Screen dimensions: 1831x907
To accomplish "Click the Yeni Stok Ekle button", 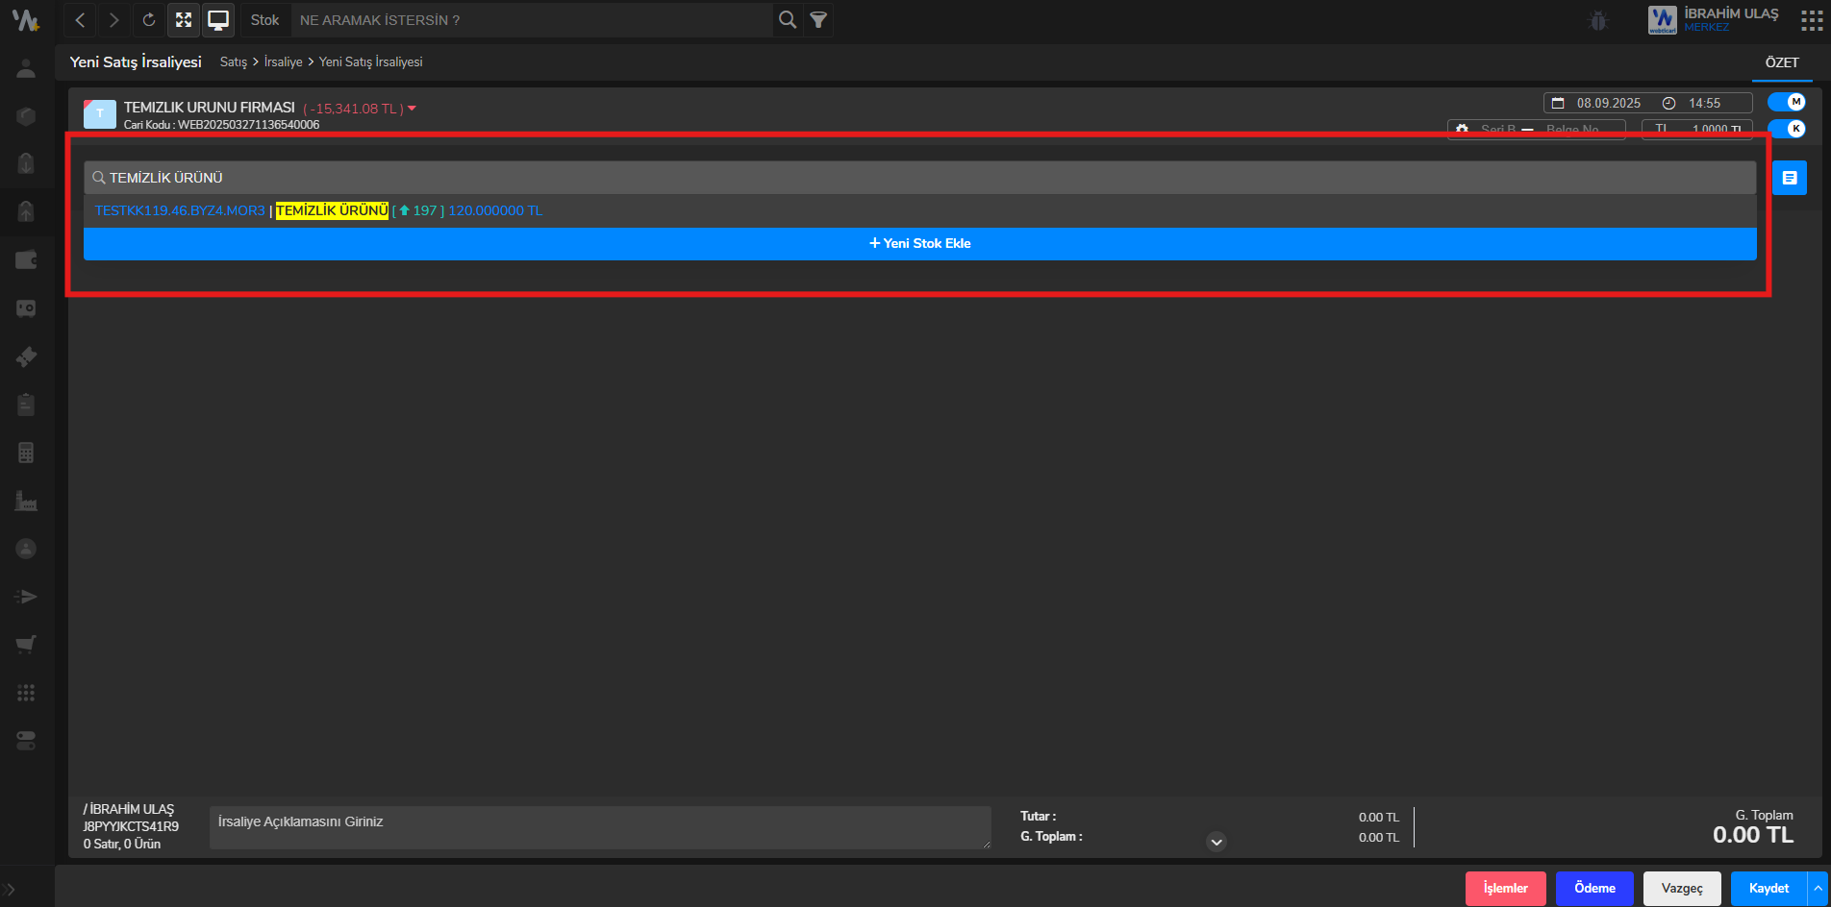I will point(919,244).
